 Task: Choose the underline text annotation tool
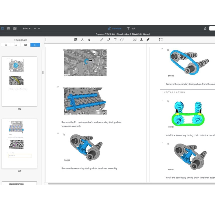point(82,40)
